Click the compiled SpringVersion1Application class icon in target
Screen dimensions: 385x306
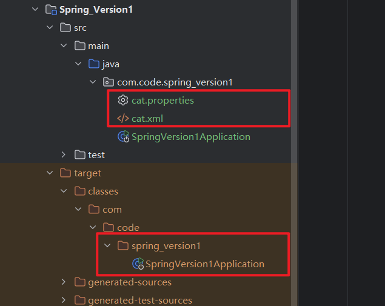click(138, 264)
